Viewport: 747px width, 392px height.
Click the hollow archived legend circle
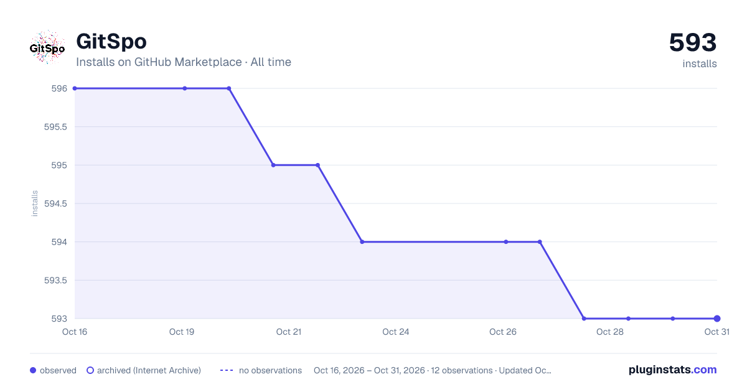tap(90, 370)
